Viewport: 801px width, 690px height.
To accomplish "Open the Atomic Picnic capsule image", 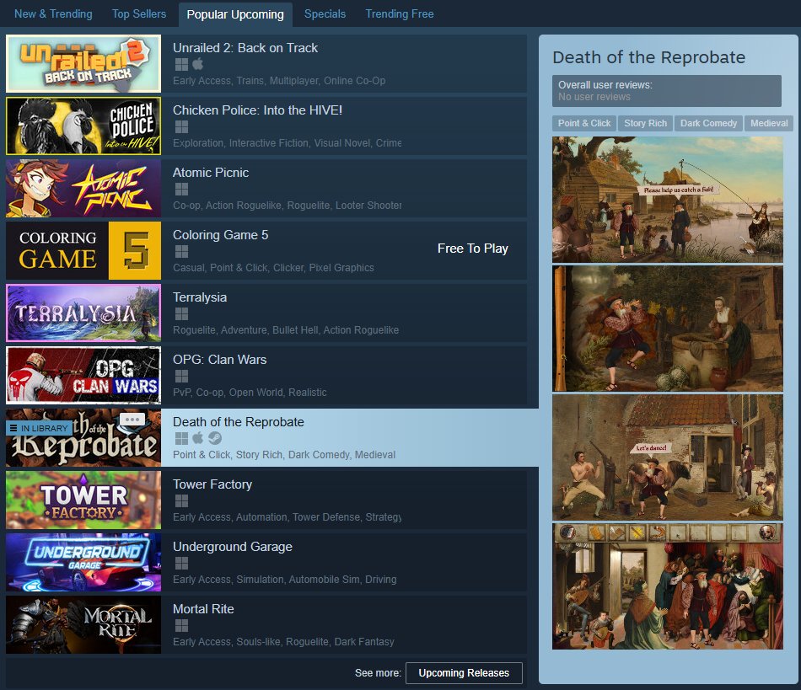I will [83, 189].
